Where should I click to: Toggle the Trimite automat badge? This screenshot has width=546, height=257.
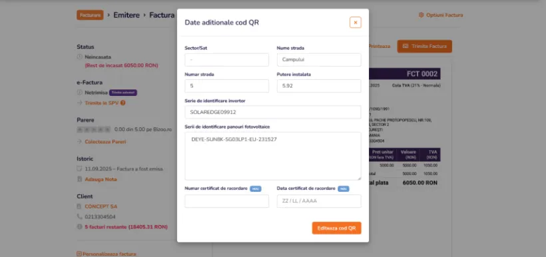(x=123, y=93)
